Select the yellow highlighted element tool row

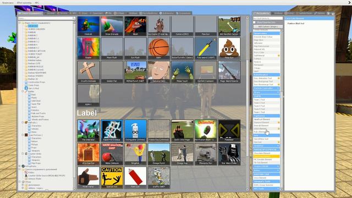click(x=266, y=156)
